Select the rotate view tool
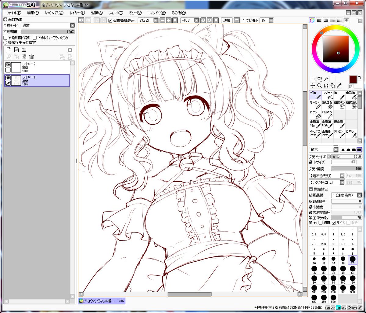 point(326,86)
